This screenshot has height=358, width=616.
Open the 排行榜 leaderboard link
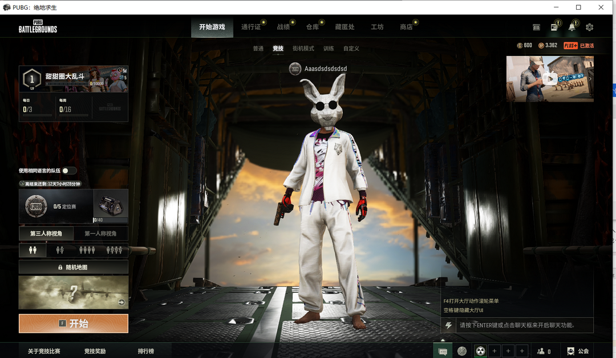coord(146,351)
